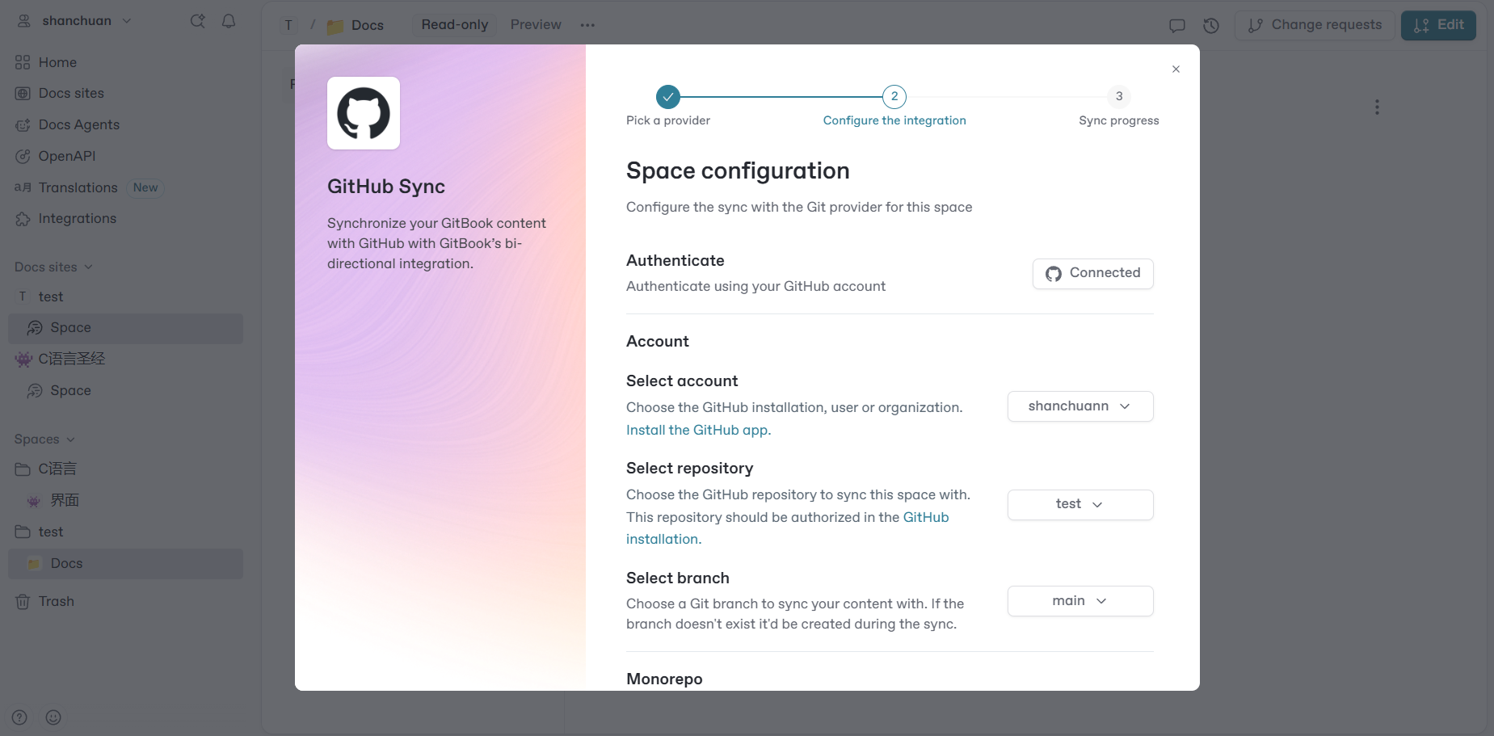Open the Install the GitHub app link
Screen dimensions: 1494x736
[698, 430]
